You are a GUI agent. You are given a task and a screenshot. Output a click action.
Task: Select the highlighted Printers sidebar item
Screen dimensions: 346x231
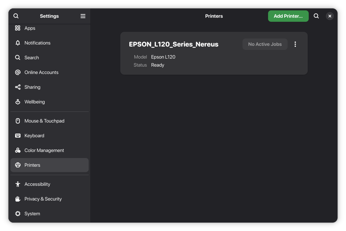[x=49, y=165]
